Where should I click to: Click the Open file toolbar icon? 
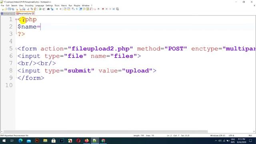pyautogui.click(x=6, y=9)
